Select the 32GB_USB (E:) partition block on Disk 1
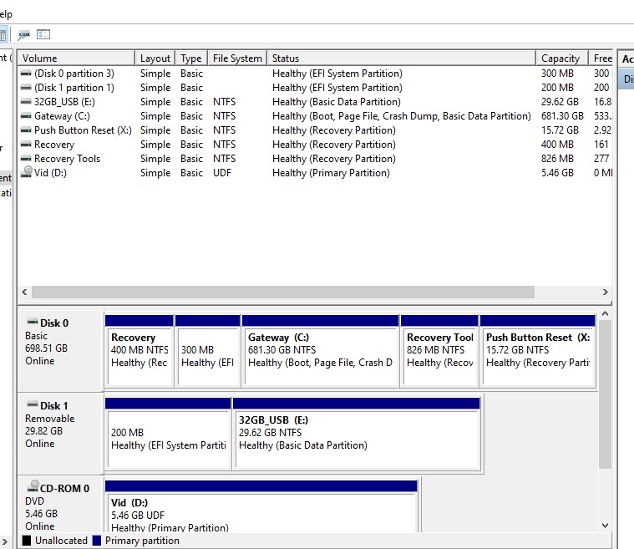Screen dimensions: 634x549 click(x=356, y=434)
